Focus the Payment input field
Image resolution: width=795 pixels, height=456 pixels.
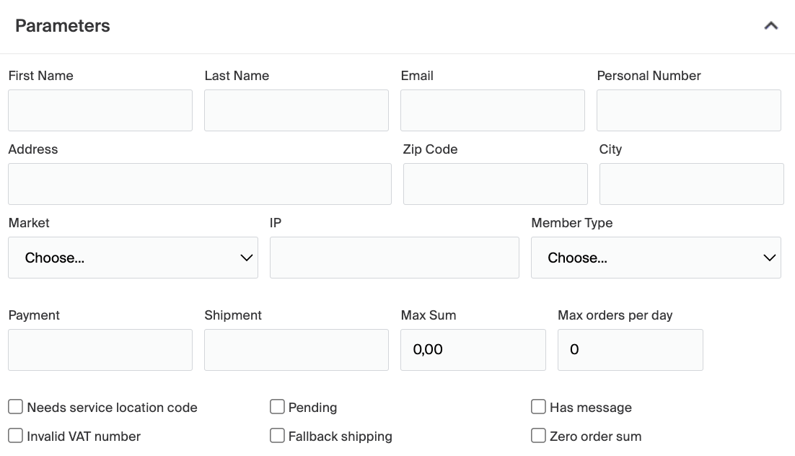[100, 350]
